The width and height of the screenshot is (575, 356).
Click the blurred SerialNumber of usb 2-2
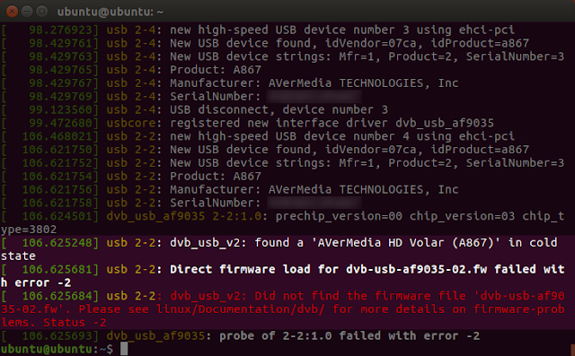[314, 203]
